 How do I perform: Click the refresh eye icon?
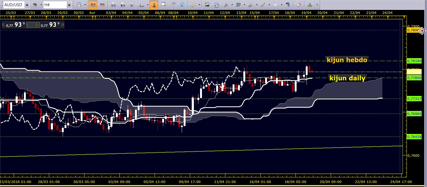(x=173, y=5)
